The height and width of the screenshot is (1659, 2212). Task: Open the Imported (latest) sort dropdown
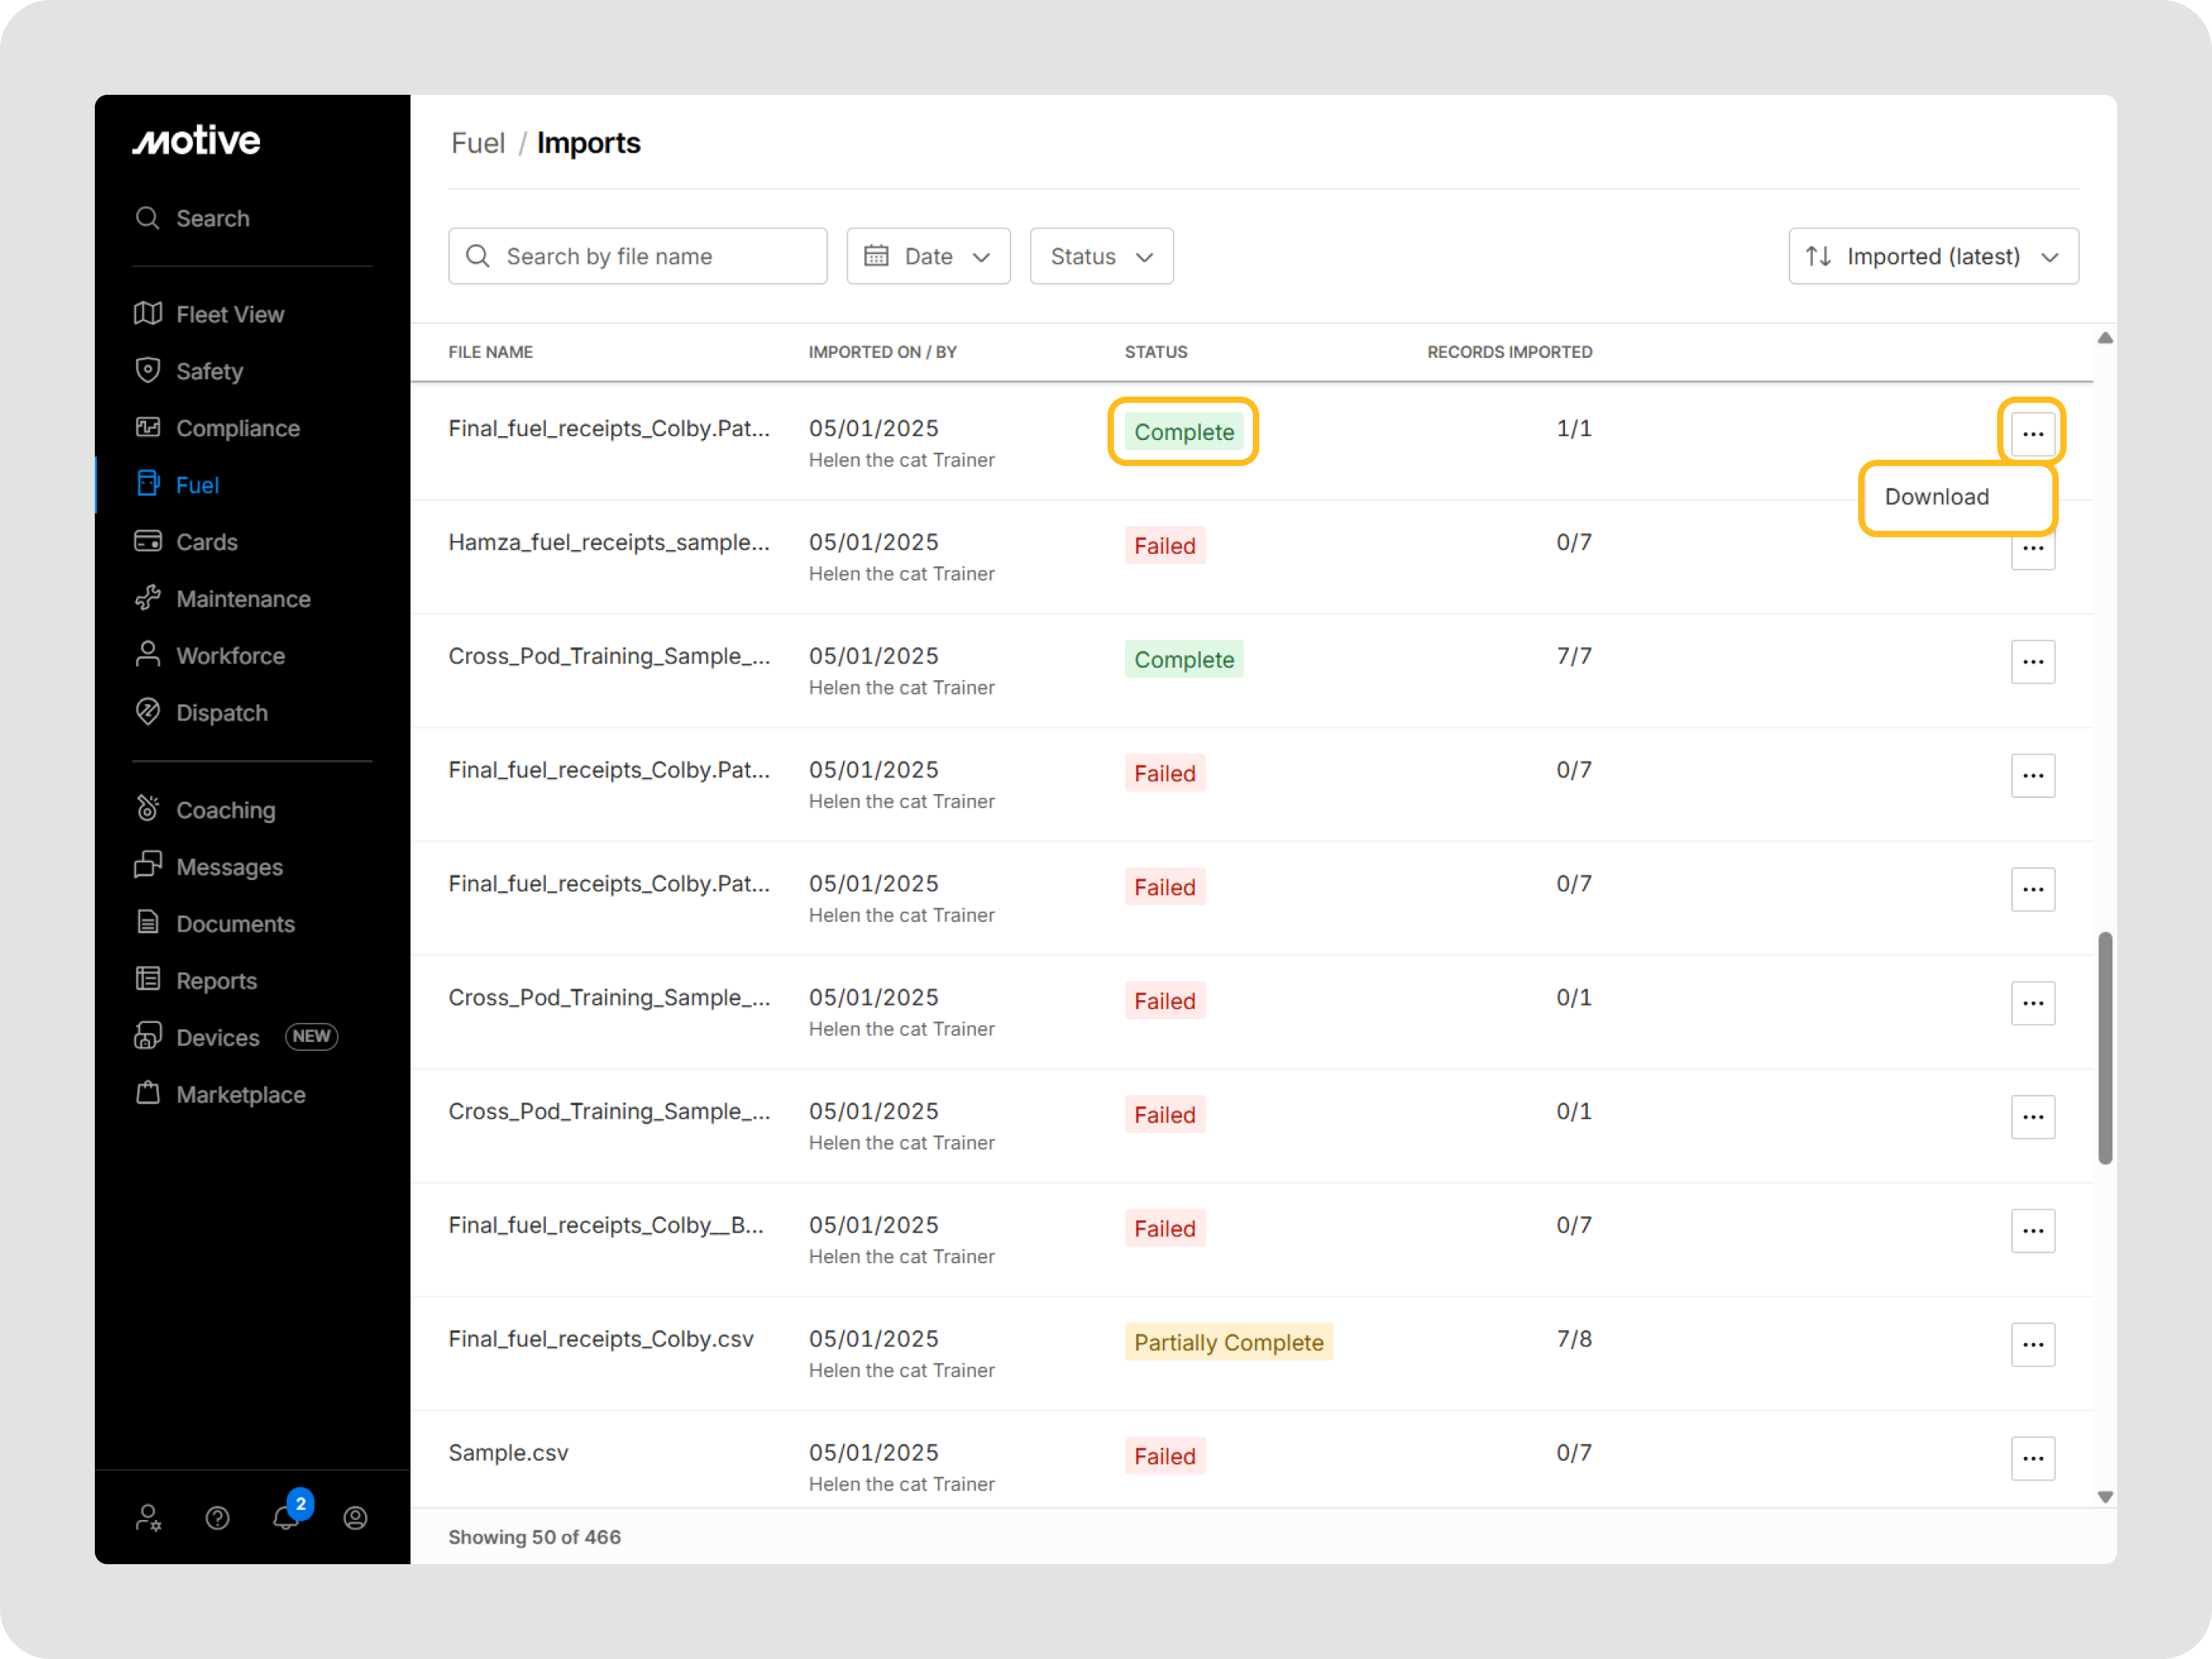[x=1932, y=256]
